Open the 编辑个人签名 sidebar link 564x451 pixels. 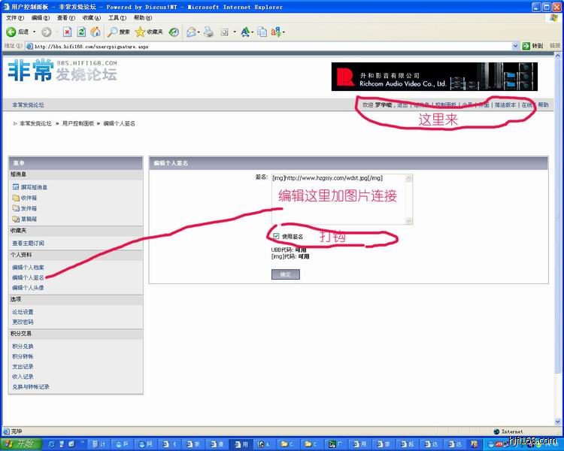click(x=28, y=277)
